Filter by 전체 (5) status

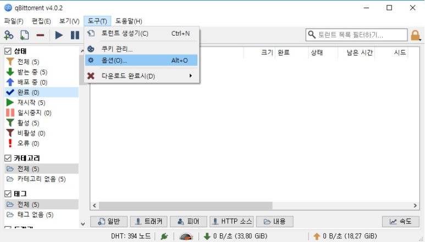[x=41, y=62]
